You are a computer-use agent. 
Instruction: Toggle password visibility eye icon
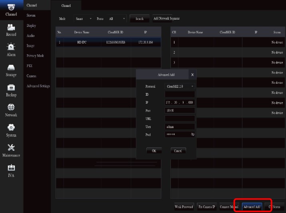coord(192,135)
